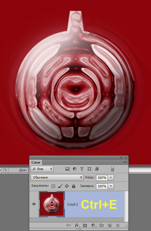Lock image pixels brush icon
151x231 pixels.
click(x=60, y=186)
